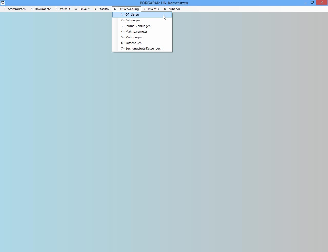Viewport: 328px width, 252px height.
Task: Collapse the 6 - OP Verwaltung menu
Action: (x=126, y=9)
